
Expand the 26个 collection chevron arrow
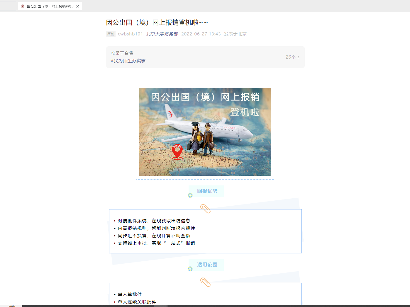[x=299, y=57]
